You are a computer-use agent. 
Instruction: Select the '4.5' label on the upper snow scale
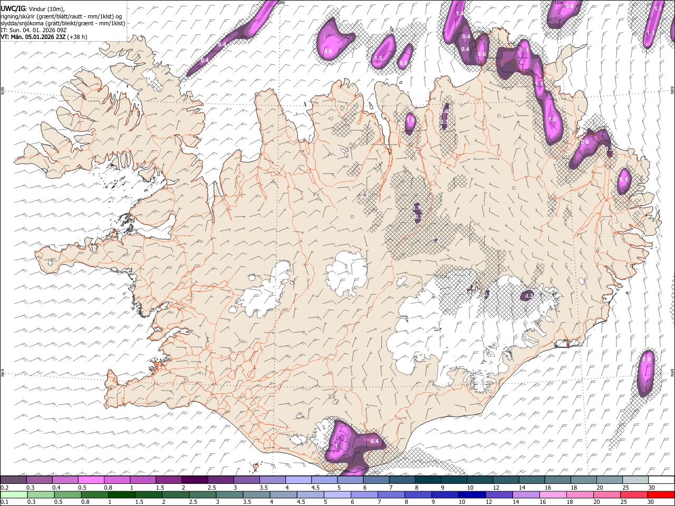(x=315, y=488)
